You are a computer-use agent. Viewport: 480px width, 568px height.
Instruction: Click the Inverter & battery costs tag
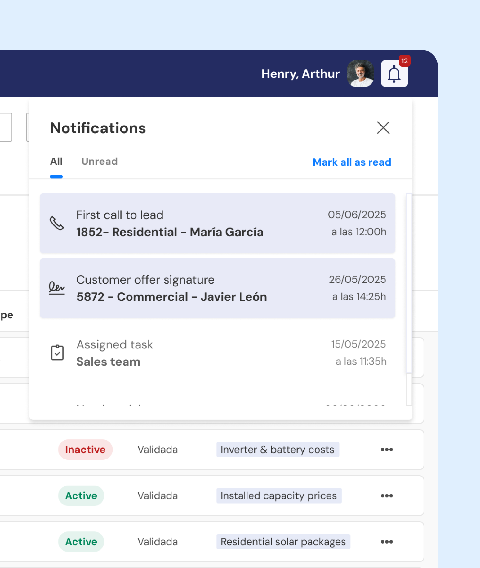[x=278, y=450]
